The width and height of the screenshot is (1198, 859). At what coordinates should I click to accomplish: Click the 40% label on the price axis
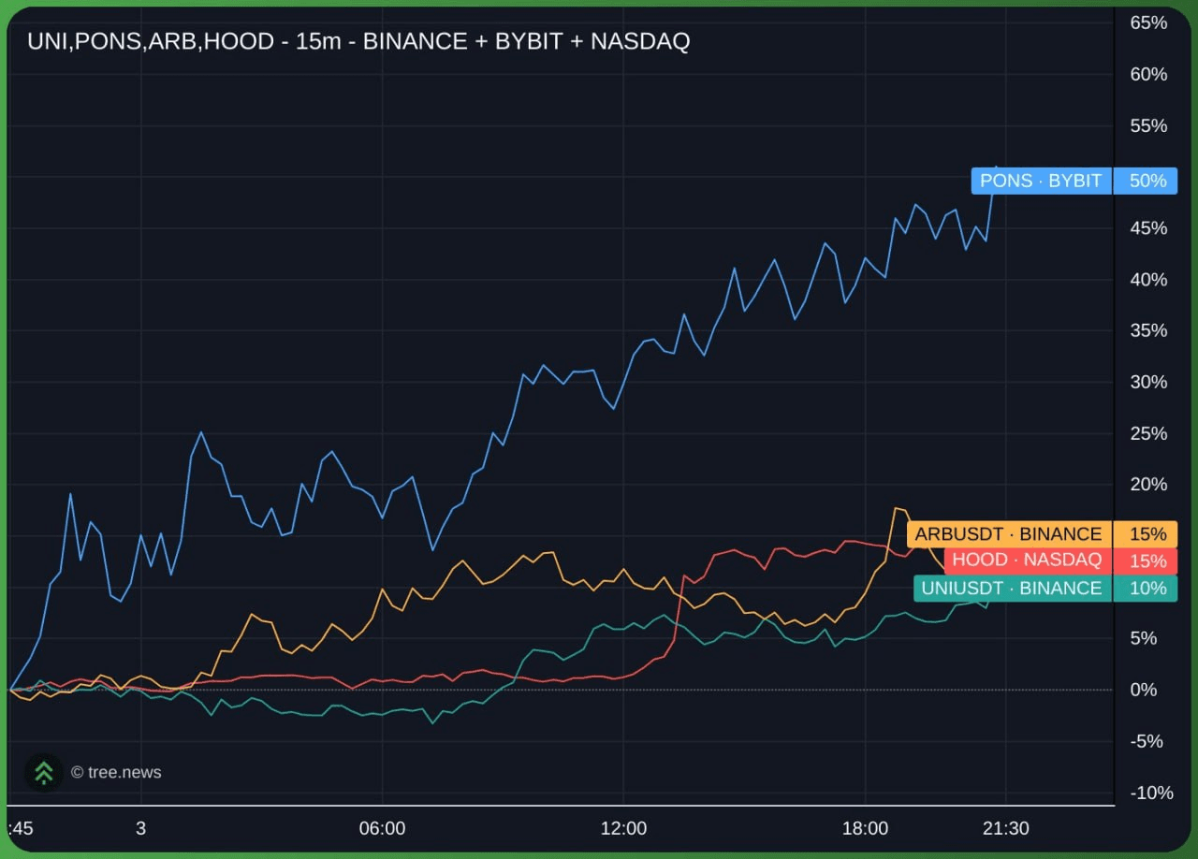(1148, 280)
